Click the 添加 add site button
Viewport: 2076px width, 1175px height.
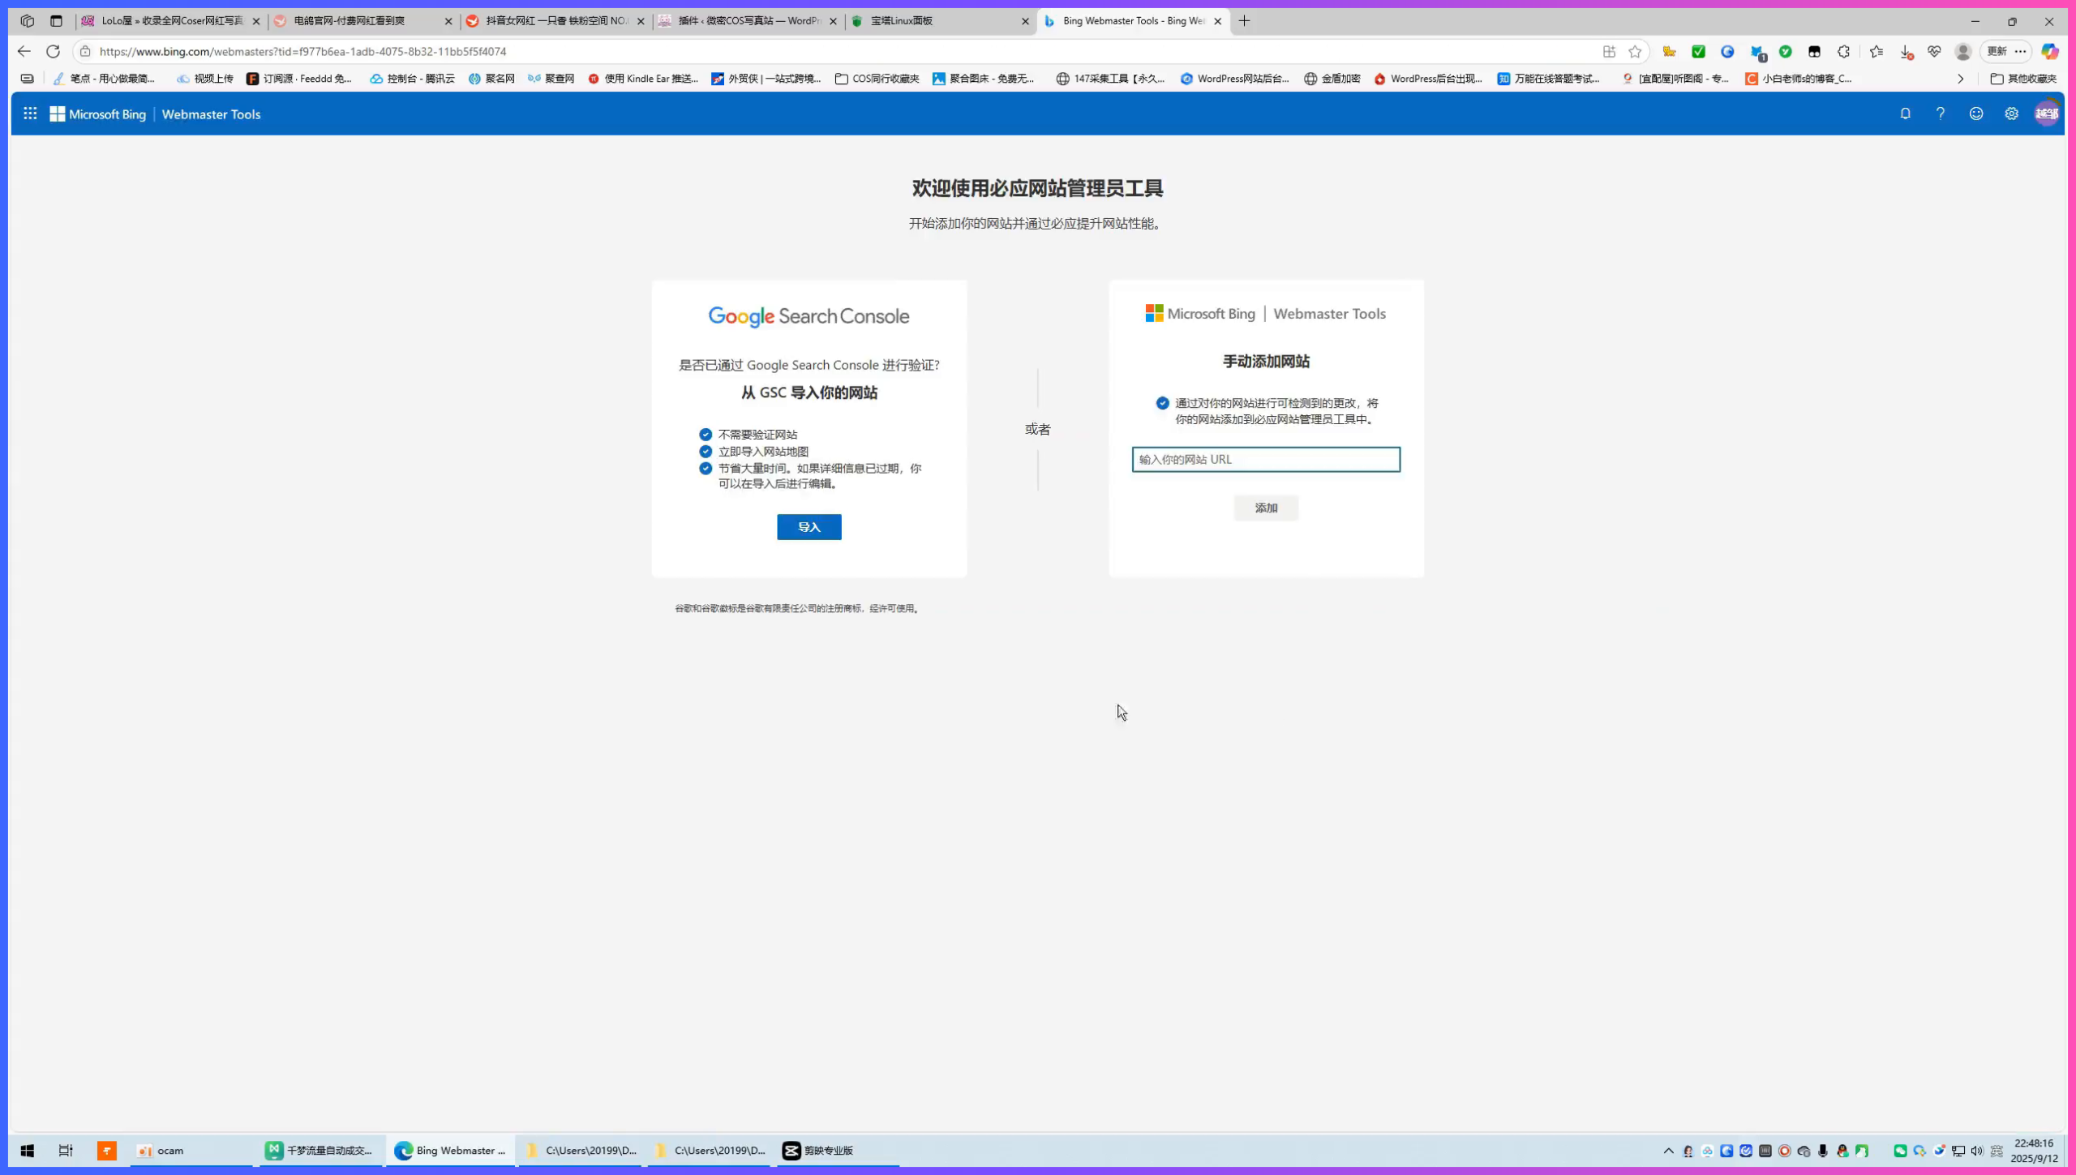pos(1266,508)
